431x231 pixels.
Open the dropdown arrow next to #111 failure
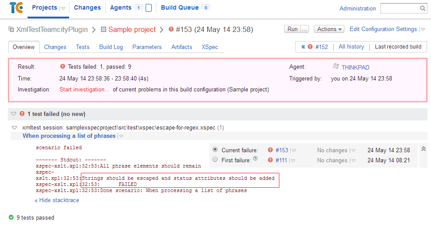coord(293,161)
